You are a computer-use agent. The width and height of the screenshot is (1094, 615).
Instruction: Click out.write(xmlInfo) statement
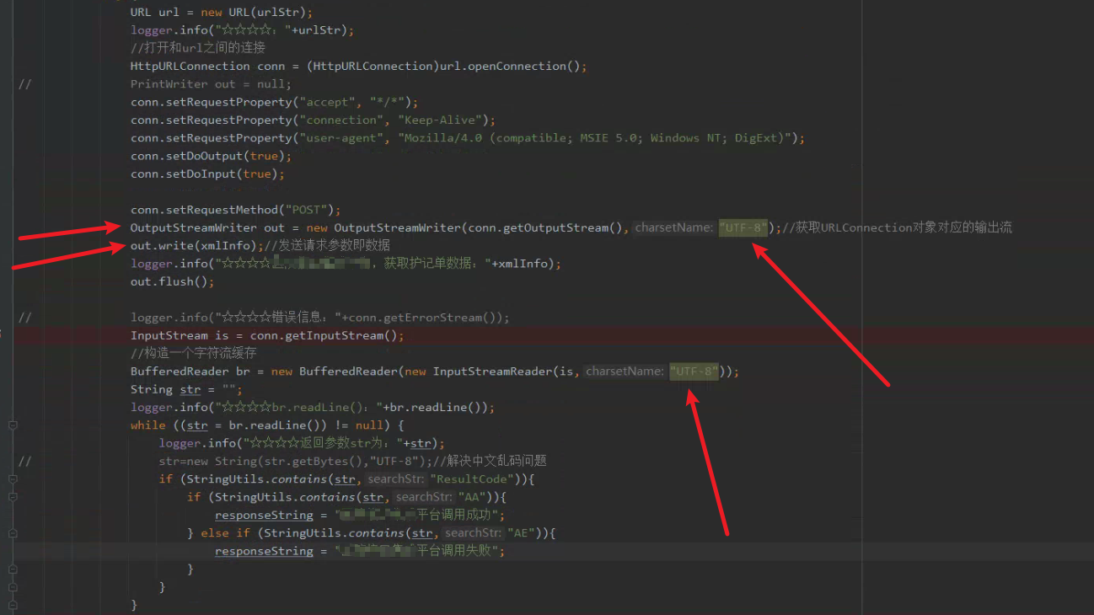point(197,246)
